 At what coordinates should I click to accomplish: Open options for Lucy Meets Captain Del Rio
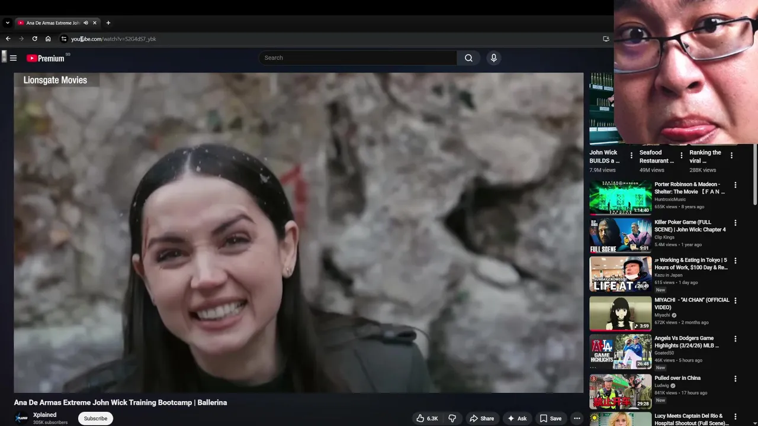pyautogui.click(x=735, y=417)
